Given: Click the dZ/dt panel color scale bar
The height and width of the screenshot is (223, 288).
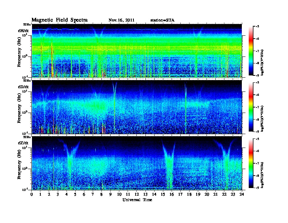Looking at the screenshot, I should point(251,163).
